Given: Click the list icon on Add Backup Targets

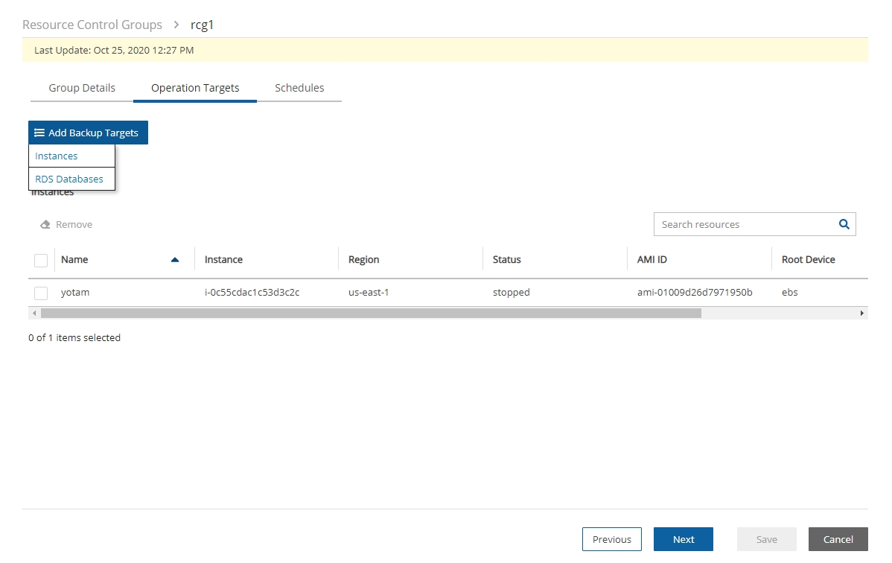Looking at the screenshot, I should (39, 133).
